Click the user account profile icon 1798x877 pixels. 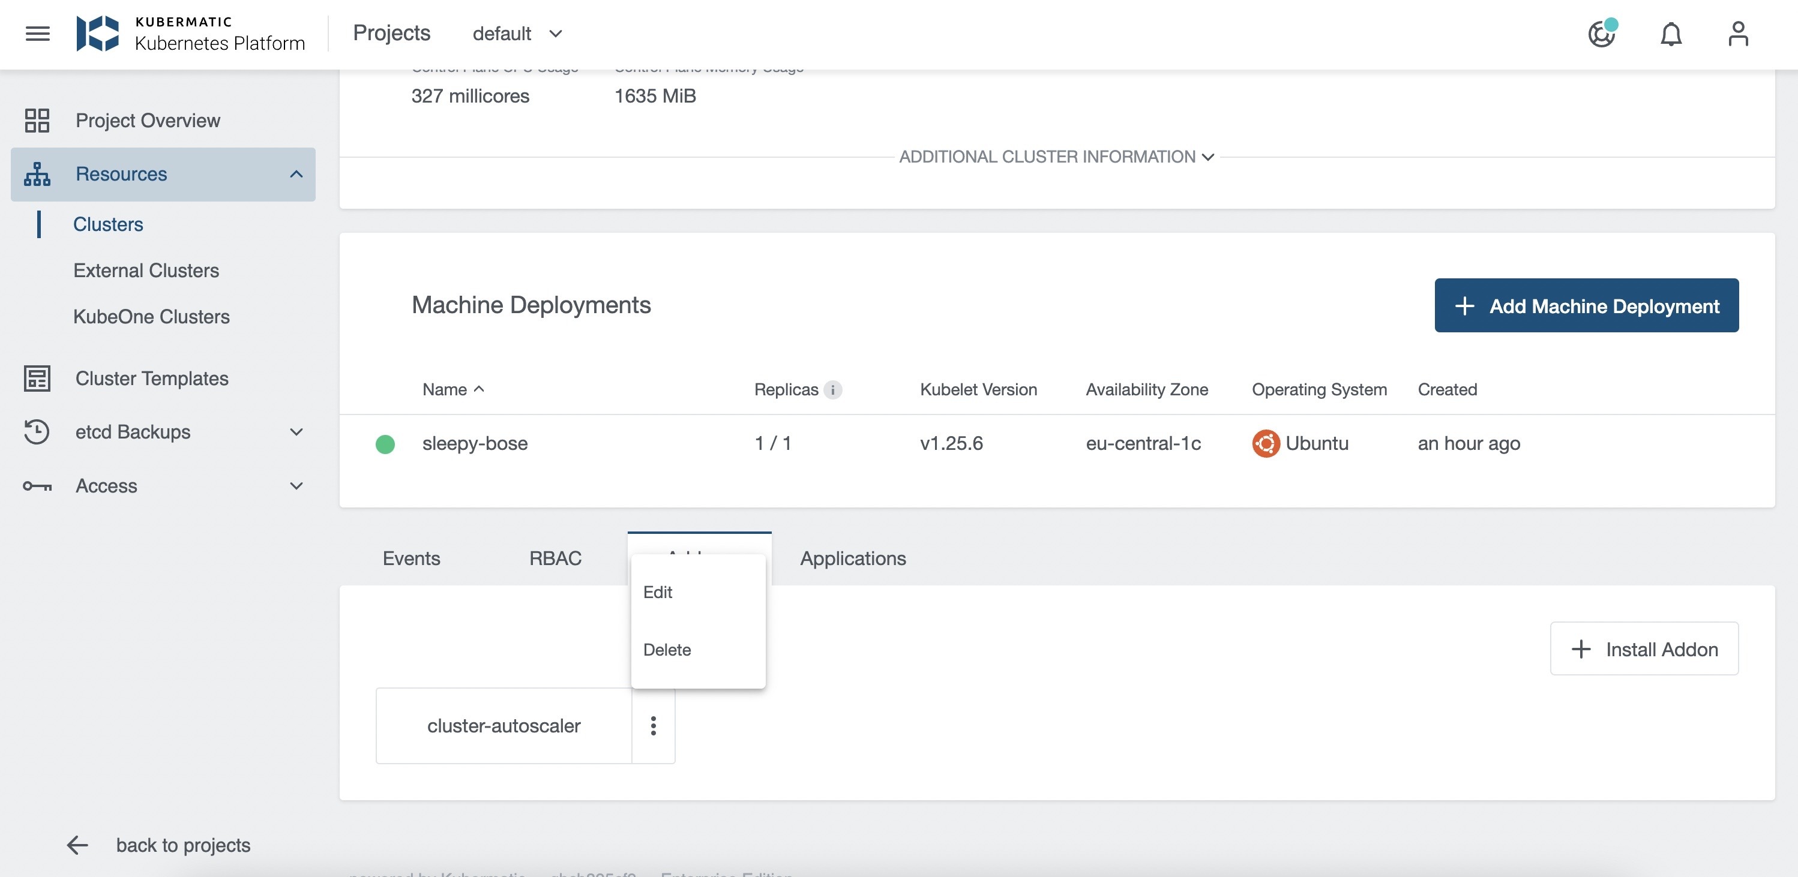[1739, 33]
